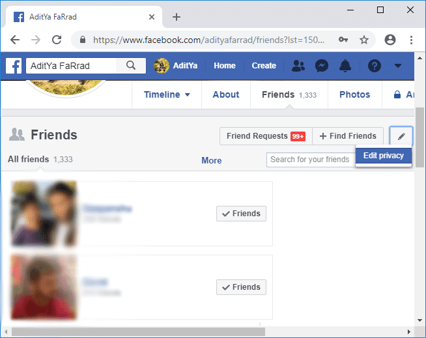The image size is (426, 338).
Task: Click the scroll up arrow
Action: (x=420, y=58)
